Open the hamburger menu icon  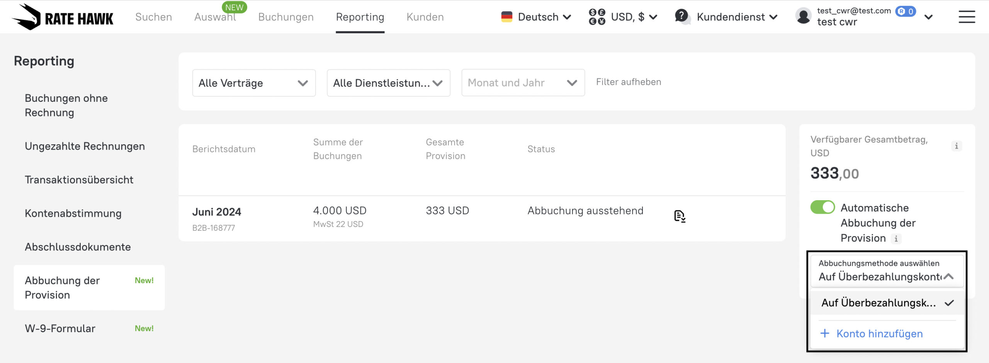click(x=967, y=17)
